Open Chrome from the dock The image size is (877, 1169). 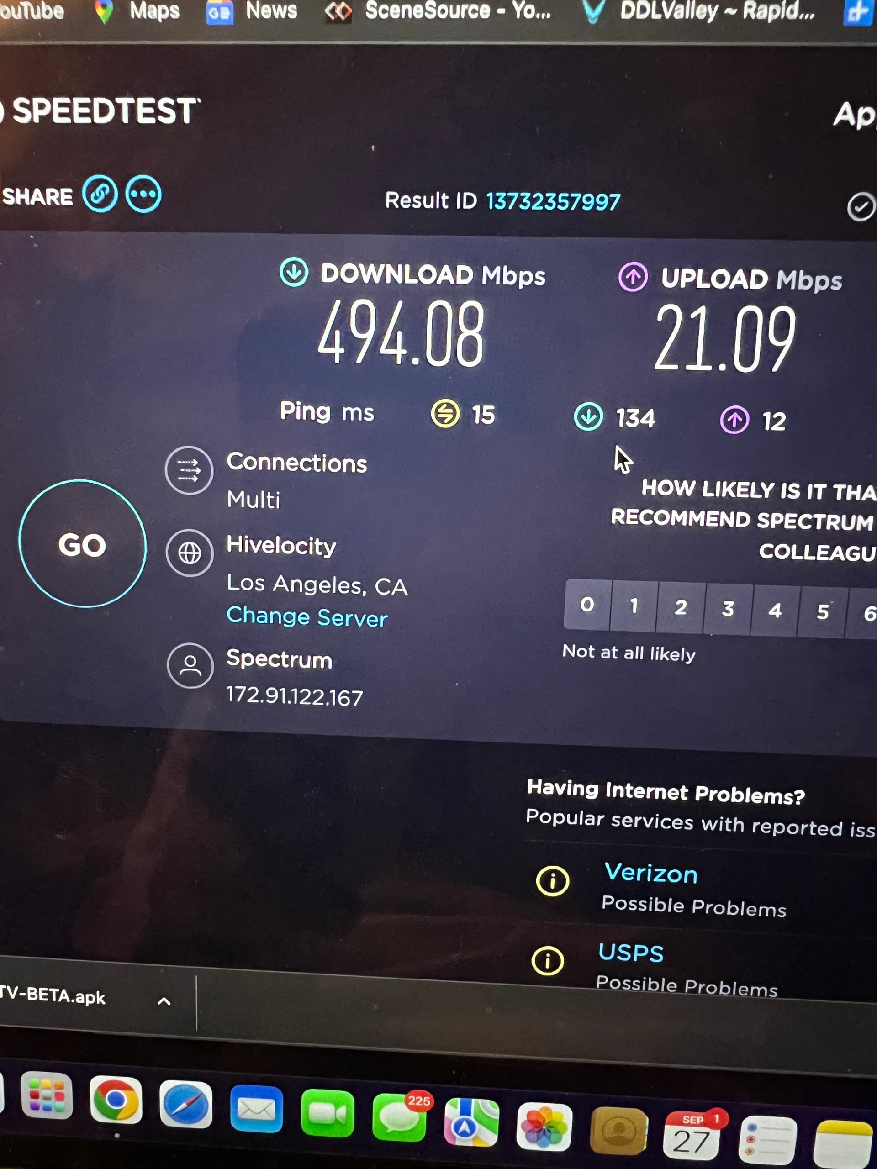[116, 1099]
